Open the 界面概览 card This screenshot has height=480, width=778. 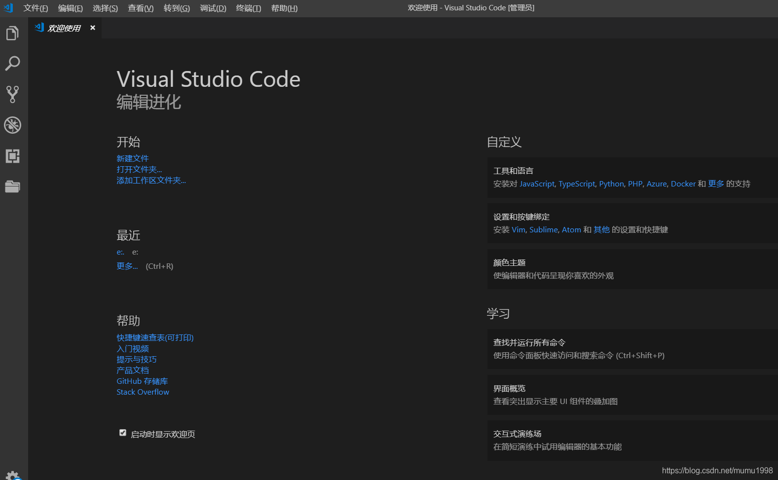click(632, 395)
